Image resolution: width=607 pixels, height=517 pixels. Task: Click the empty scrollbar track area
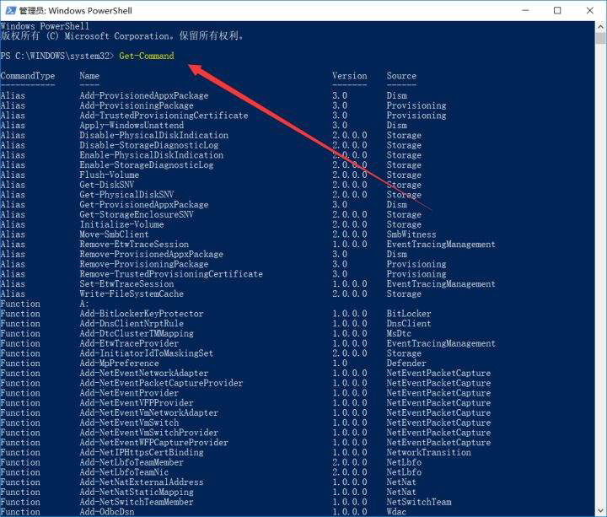600,271
